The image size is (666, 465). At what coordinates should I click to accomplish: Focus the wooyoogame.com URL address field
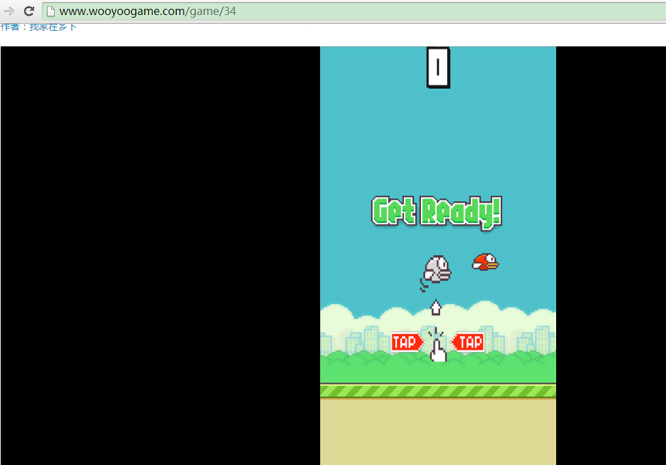coord(353,11)
